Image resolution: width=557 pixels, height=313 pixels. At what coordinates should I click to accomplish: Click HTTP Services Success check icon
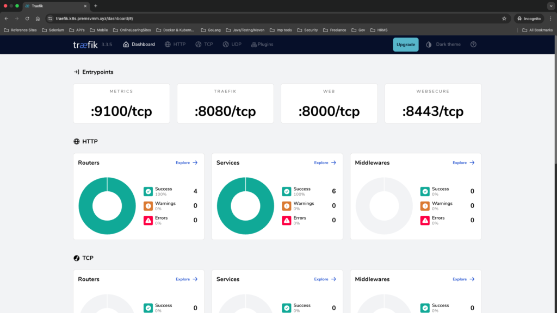click(x=287, y=191)
